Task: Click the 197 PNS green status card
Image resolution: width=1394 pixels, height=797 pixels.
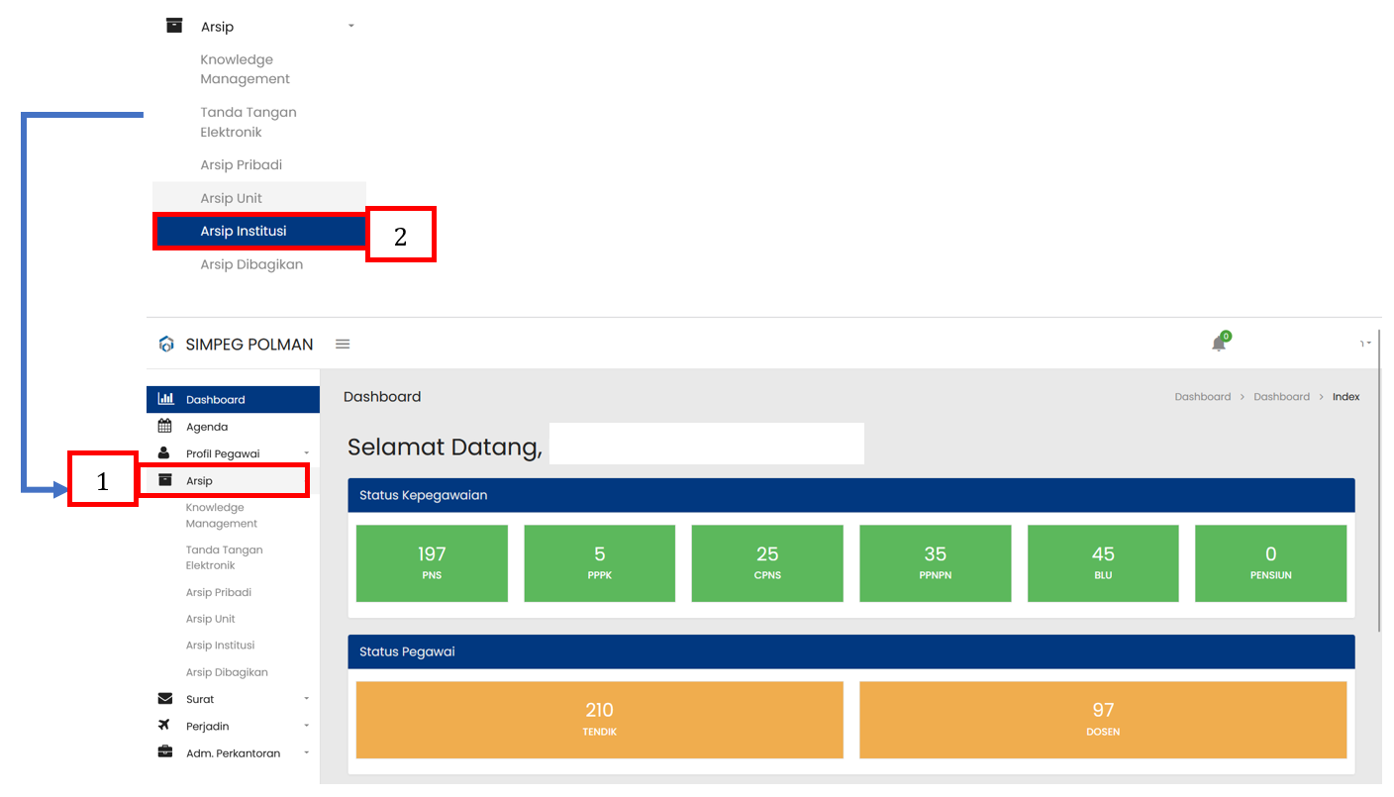Action: [432, 562]
